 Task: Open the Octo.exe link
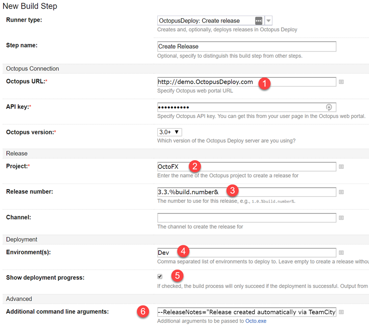pos(257,321)
